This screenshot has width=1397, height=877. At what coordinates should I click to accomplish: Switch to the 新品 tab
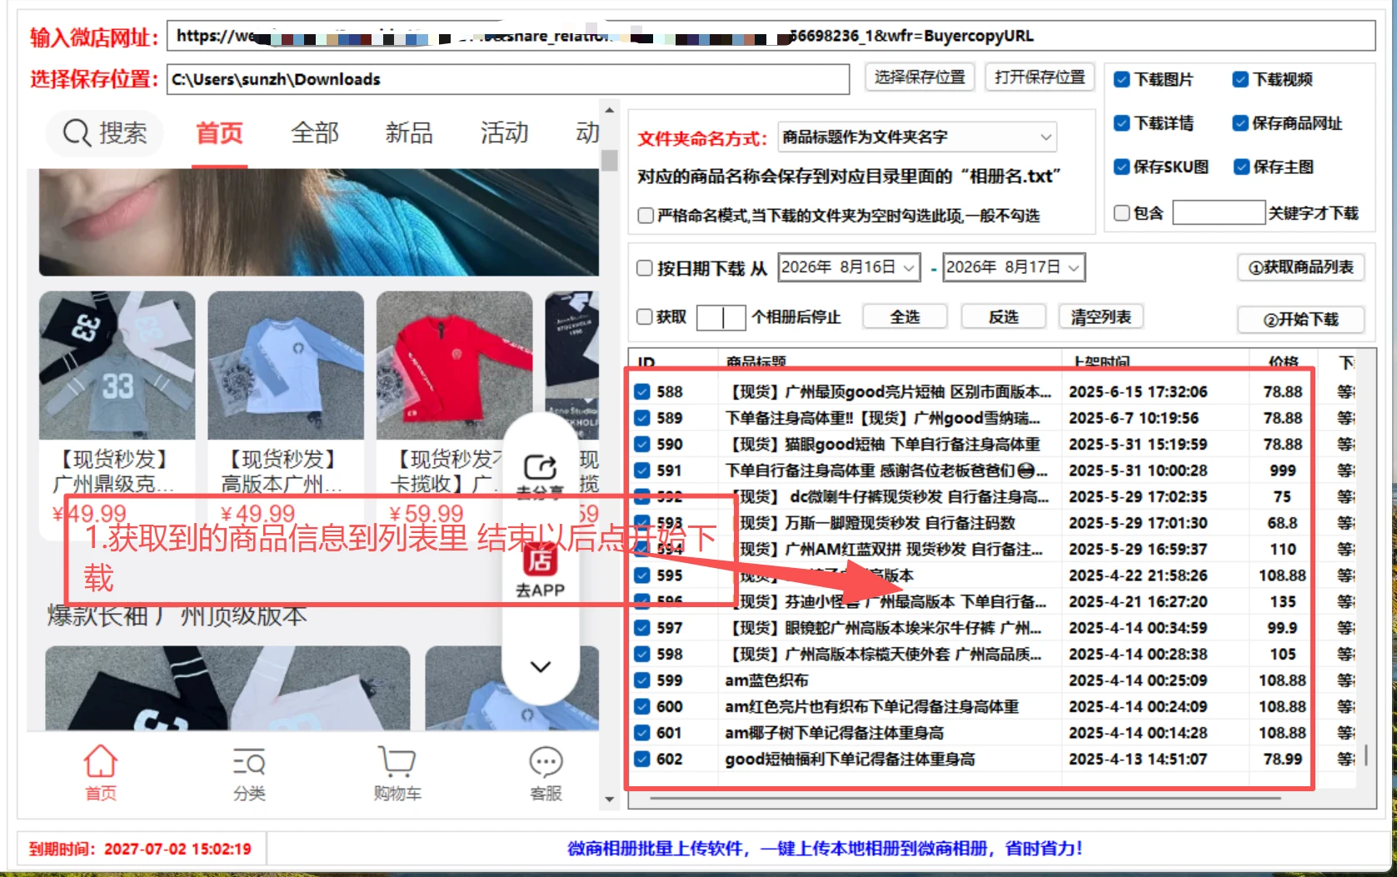[409, 132]
